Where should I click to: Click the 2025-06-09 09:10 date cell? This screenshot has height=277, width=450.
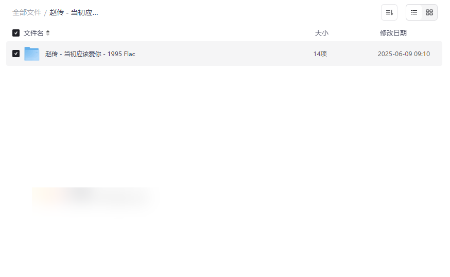pyautogui.click(x=404, y=54)
